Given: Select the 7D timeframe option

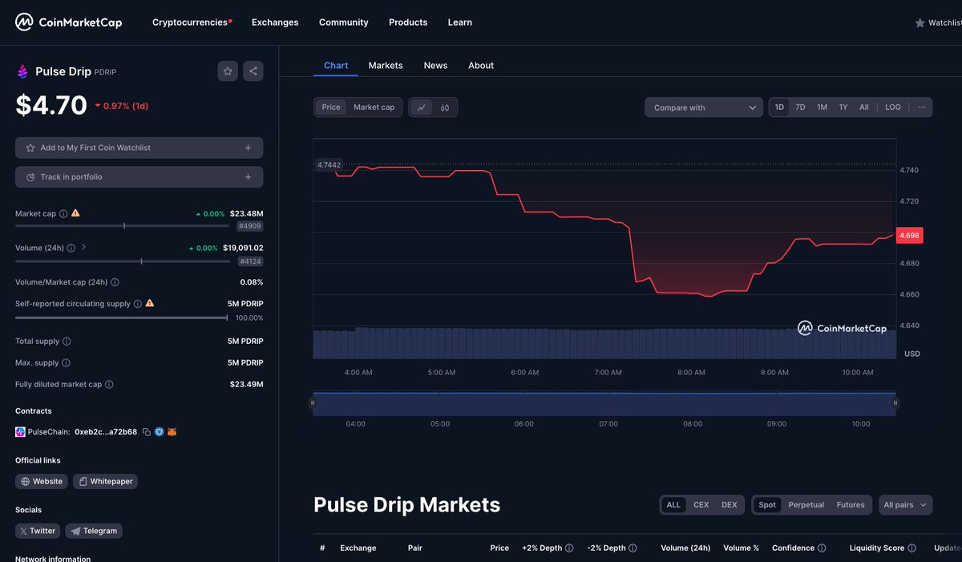Looking at the screenshot, I should 799,107.
